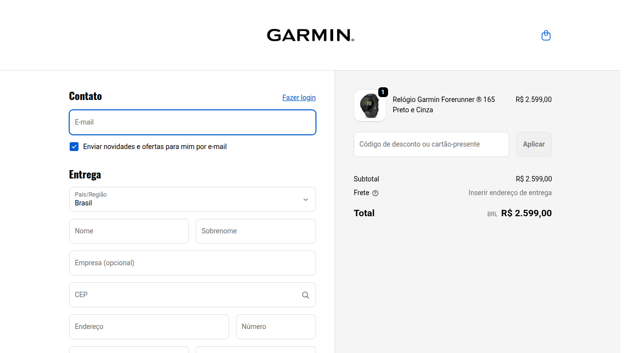The height and width of the screenshot is (353, 628).
Task: Click the Entrega heading
Action: point(85,175)
